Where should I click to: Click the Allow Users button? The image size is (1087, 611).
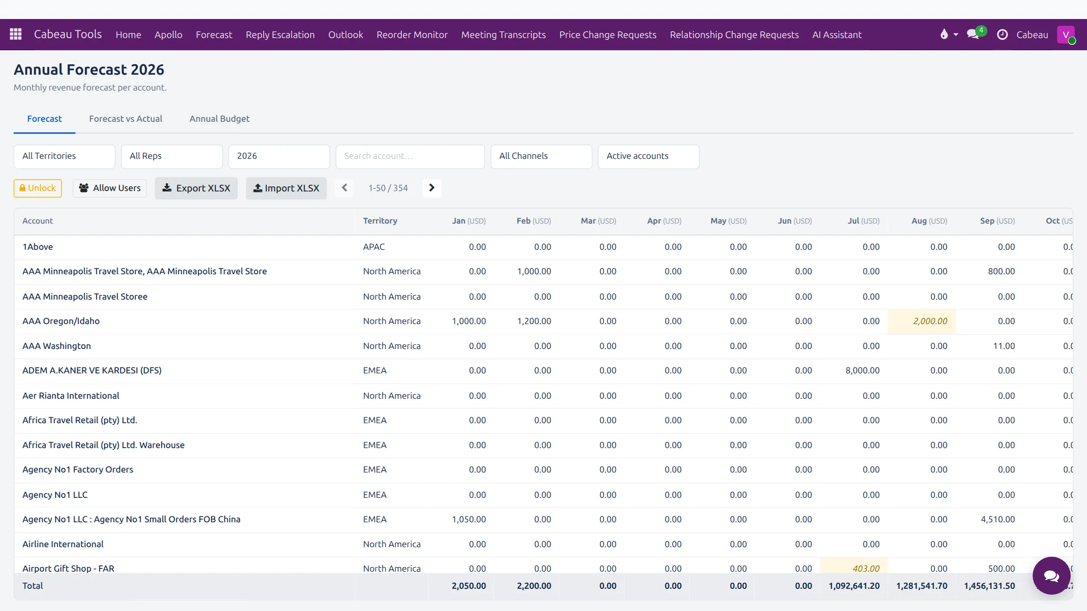[110, 188]
